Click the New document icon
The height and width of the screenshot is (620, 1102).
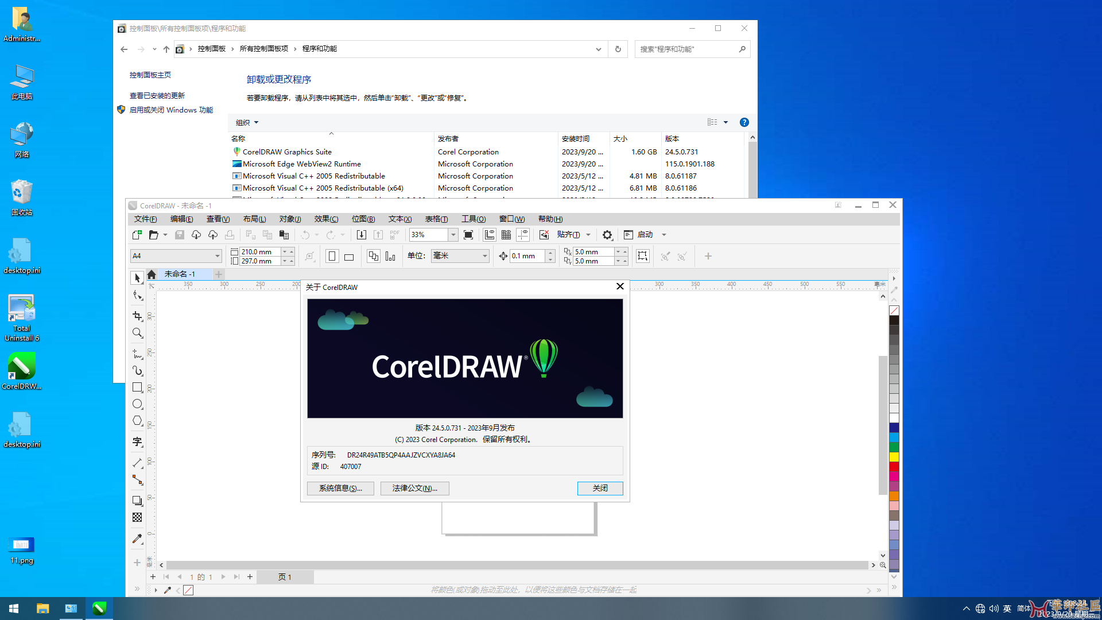(x=137, y=235)
